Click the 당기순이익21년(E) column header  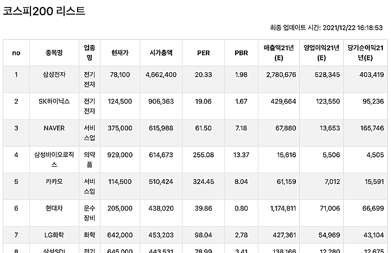tap(365, 53)
